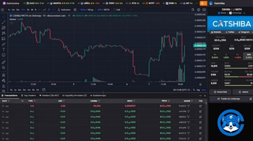Toggle chart between Price and MCap
This screenshot has height=141, width=253.
coord(87,10)
